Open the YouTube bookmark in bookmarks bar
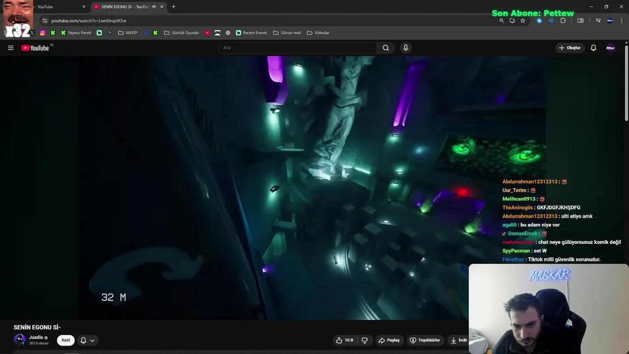This screenshot has height=354, width=629. (207, 33)
